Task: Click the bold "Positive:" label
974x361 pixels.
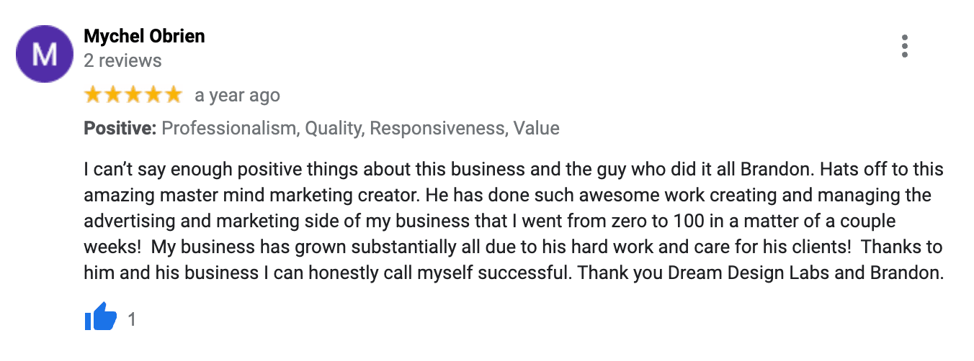Action: tap(120, 129)
